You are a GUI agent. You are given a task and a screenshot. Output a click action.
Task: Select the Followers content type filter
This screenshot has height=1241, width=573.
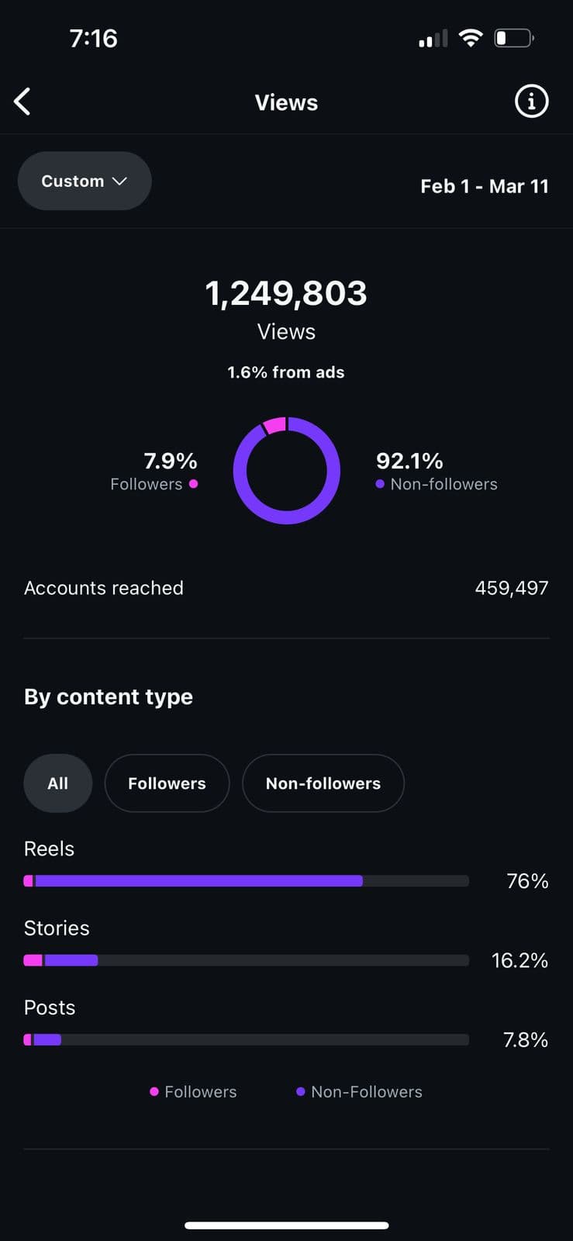pyautogui.click(x=167, y=783)
